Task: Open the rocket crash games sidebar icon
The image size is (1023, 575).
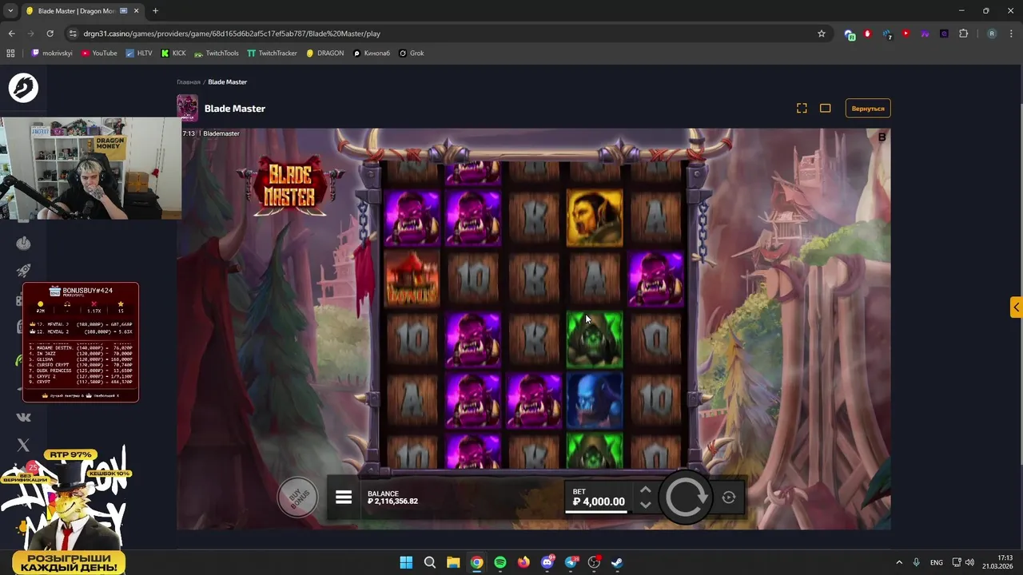Action: click(x=23, y=272)
